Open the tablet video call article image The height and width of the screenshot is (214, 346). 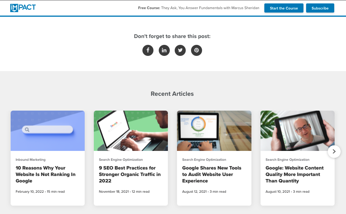tap(297, 131)
